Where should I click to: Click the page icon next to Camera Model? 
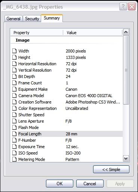point(15,96)
